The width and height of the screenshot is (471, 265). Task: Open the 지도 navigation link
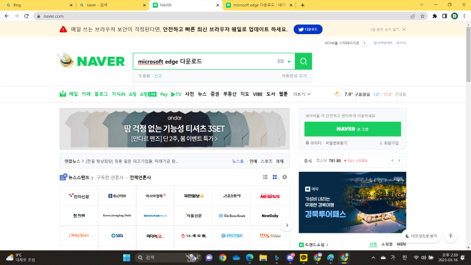pos(244,94)
